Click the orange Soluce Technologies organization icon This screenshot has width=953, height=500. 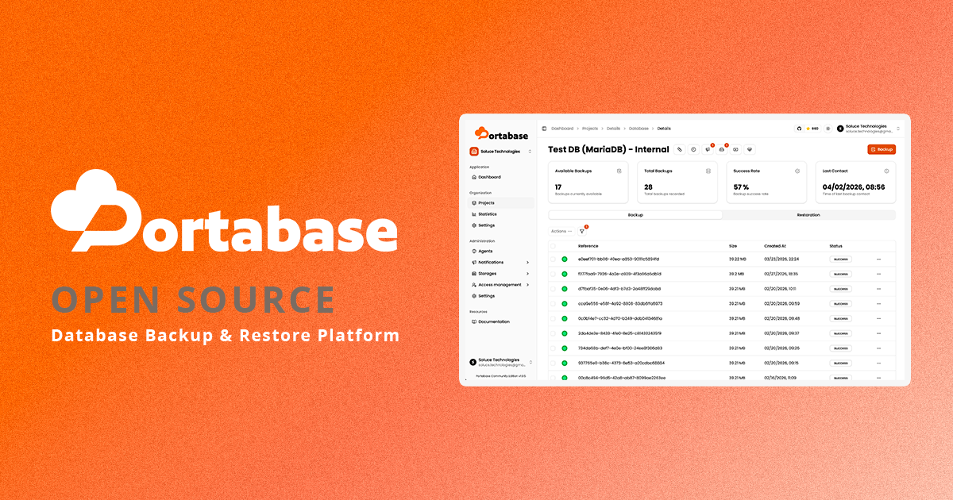tap(474, 152)
